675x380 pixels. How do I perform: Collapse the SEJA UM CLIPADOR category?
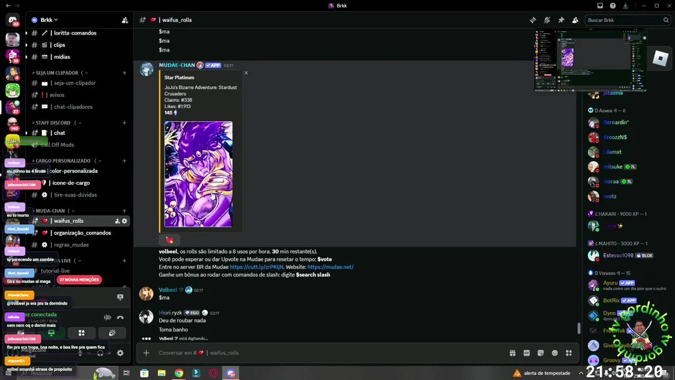click(60, 73)
